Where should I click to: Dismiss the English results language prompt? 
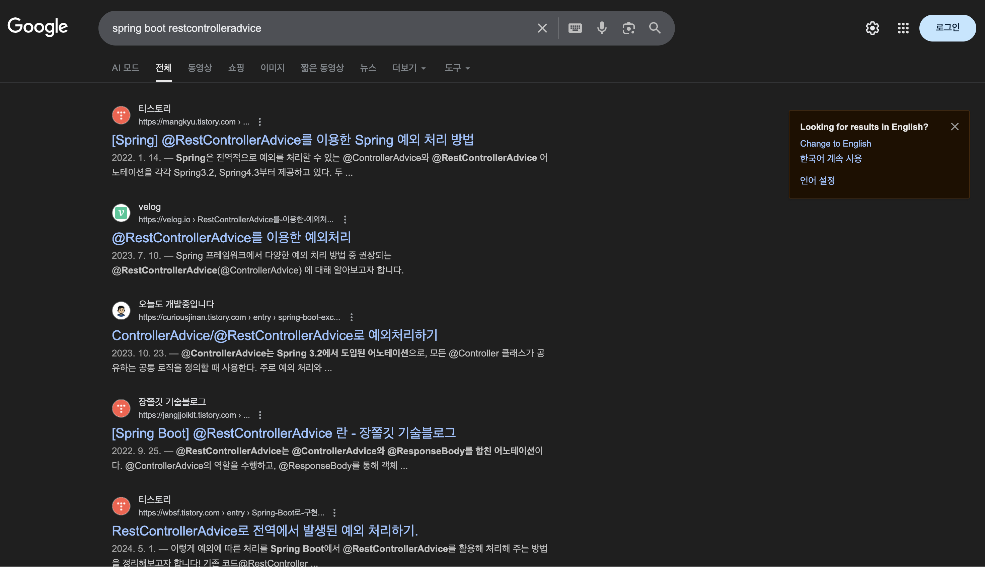[954, 127]
